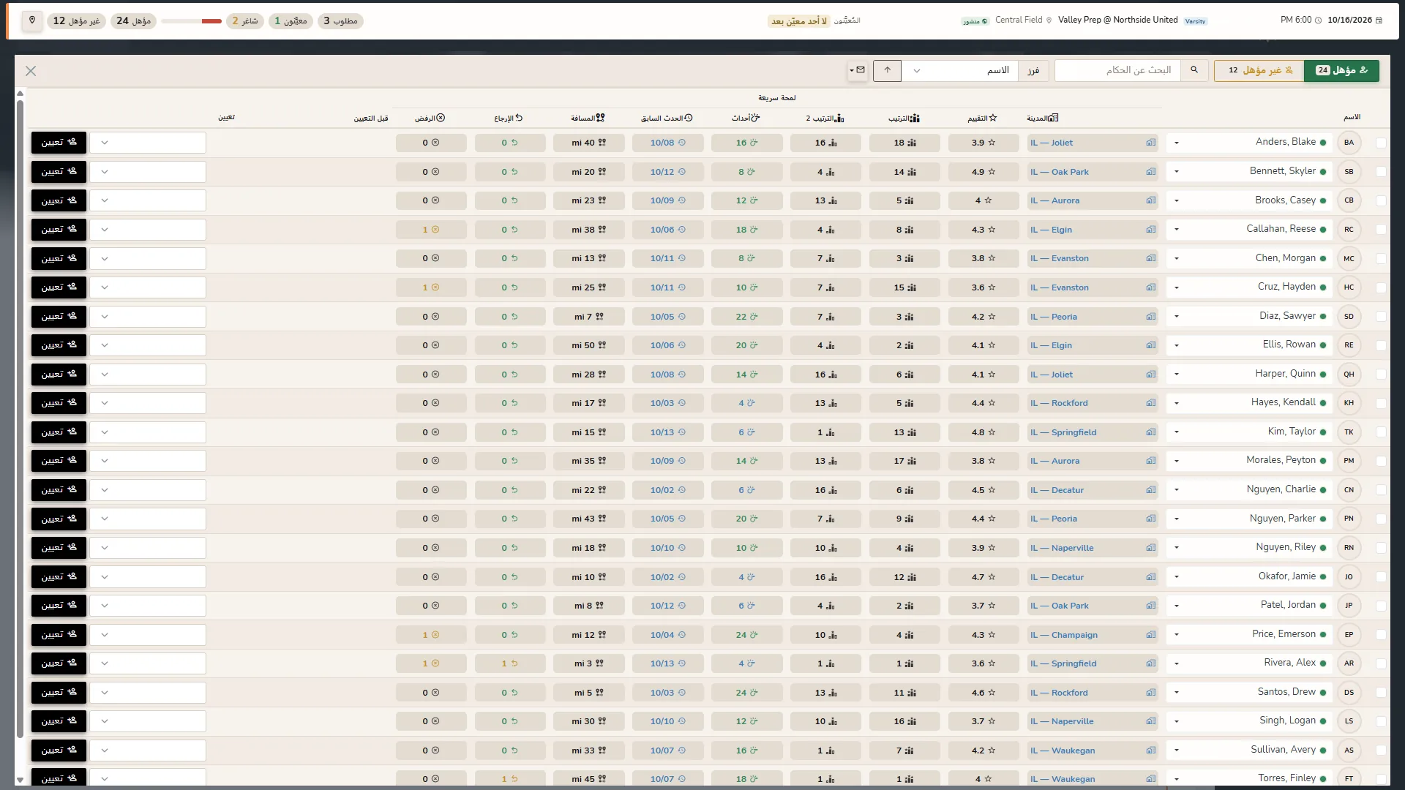1405x790 pixels.
Task: Open position dropdown for Santos, Drew
Action: [x=148, y=693]
